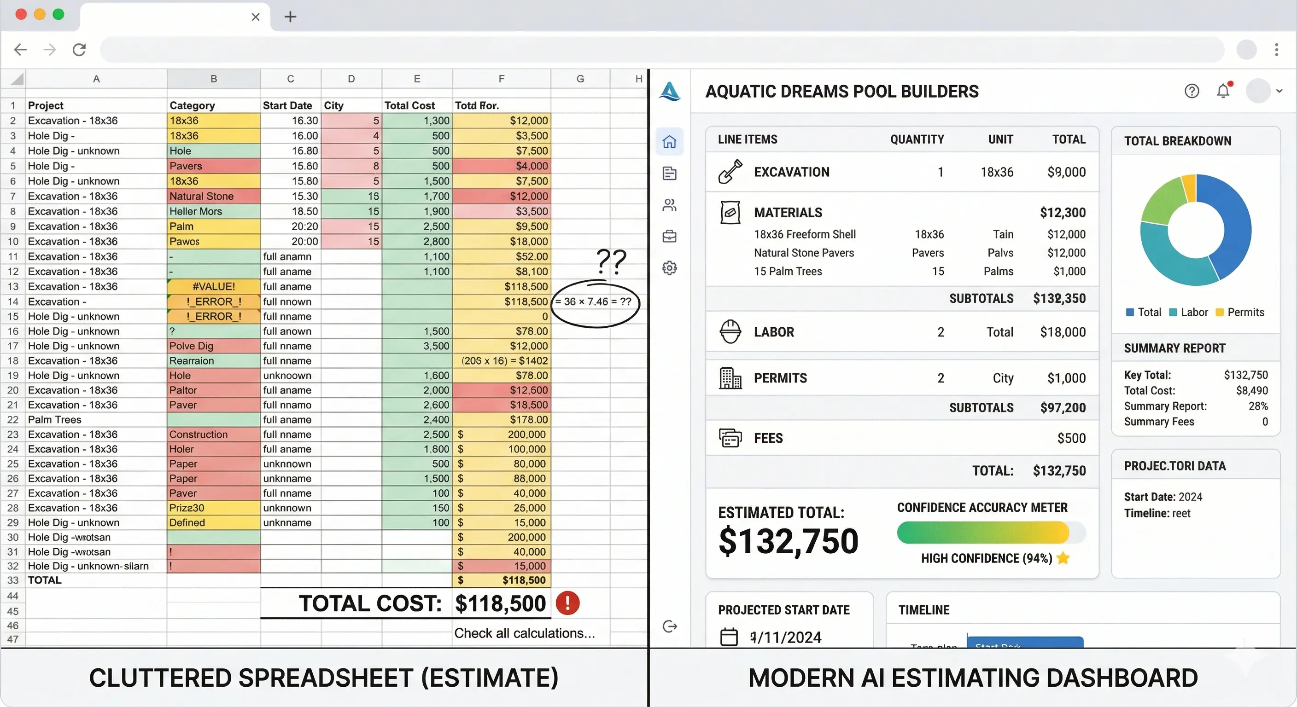Log out using the bottom sidebar arrow icon
Image resolution: width=1297 pixels, height=707 pixels.
pos(670,626)
